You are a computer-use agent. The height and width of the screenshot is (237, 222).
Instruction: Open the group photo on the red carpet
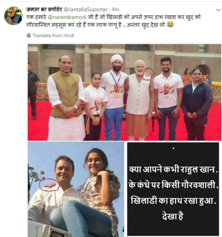124,92
